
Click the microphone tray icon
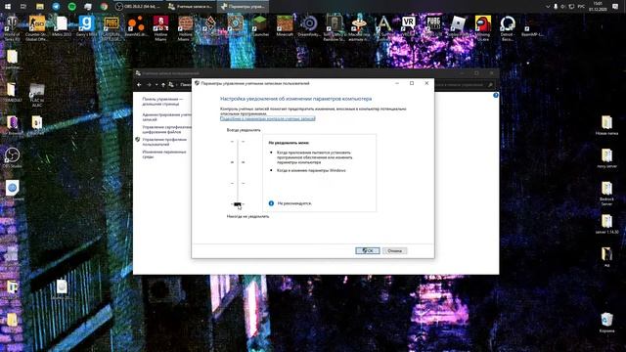(556, 7)
